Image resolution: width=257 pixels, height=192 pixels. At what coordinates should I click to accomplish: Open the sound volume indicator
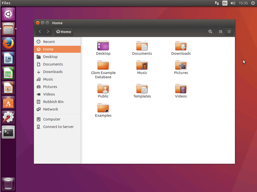click(233, 3)
